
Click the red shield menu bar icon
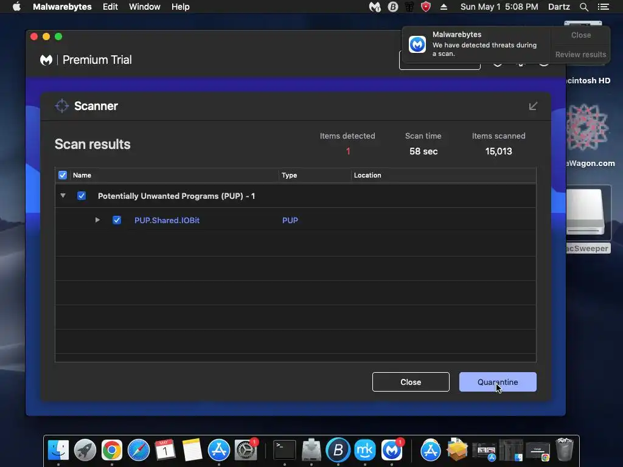coord(425,7)
